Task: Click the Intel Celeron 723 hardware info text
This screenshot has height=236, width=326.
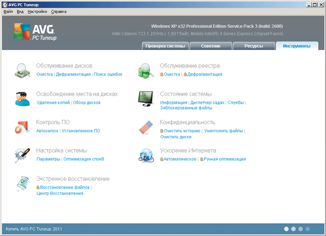Action: 198,34
